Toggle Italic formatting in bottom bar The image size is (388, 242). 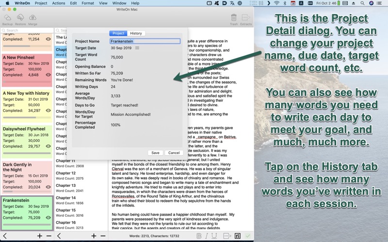pyautogui.click(x=207, y=236)
